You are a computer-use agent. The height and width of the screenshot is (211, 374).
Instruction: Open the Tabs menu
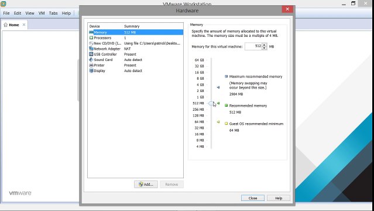[53, 13]
